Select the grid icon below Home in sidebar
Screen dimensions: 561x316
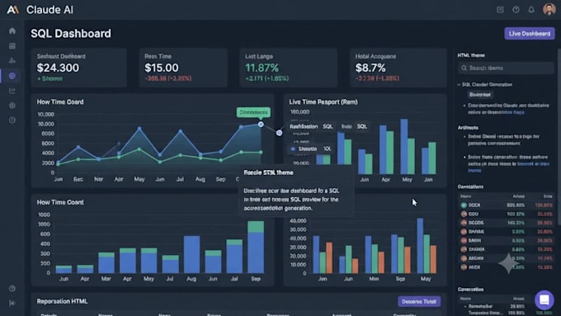click(x=12, y=46)
